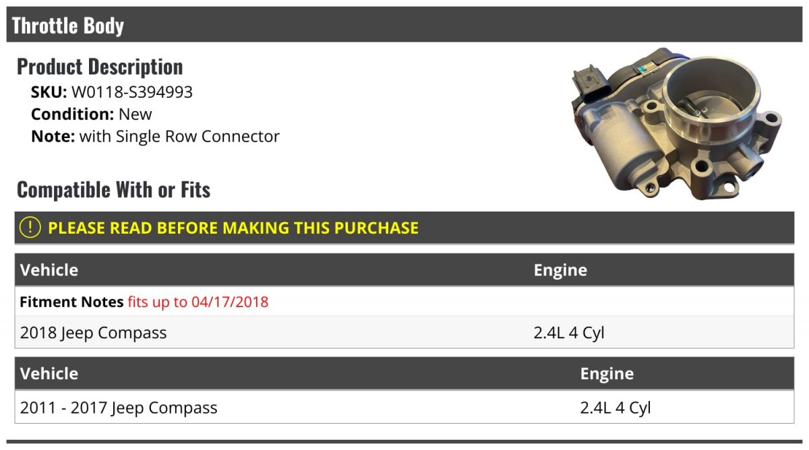Click the second table's Engine header
The width and height of the screenshot is (809, 450).
click(607, 374)
